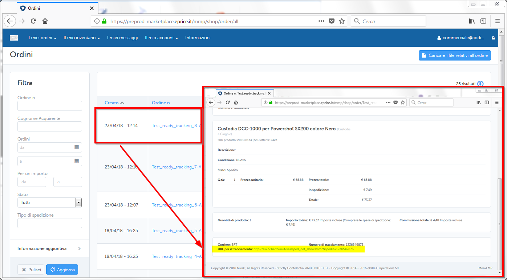The width and height of the screenshot is (507, 280).
Task: Open Library in the order detail window
Action: pyautogui.click(x=479, y=103)
